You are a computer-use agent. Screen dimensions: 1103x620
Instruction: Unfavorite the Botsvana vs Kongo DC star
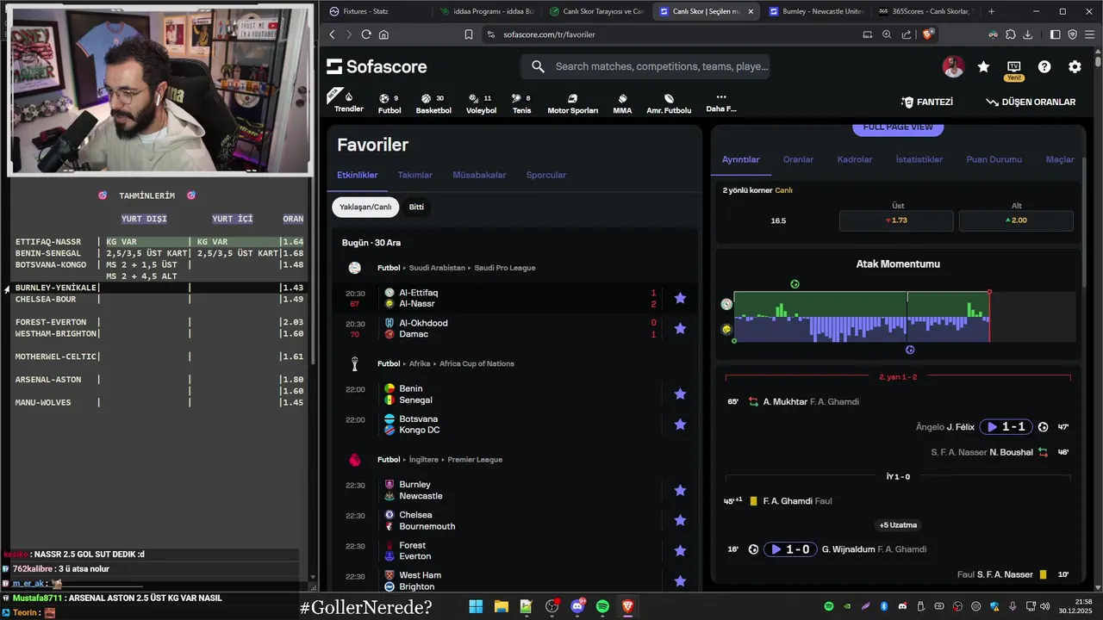click(x=680, y=425)
